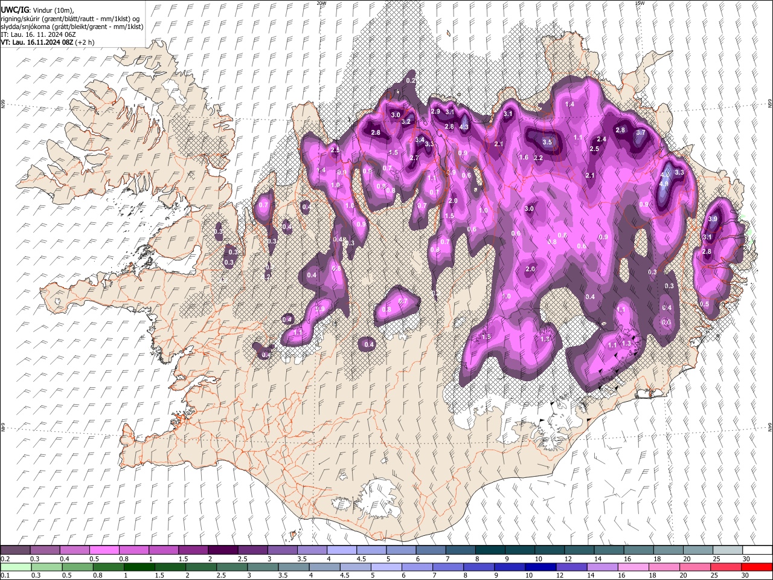Pick the top-row swatch starting at 3.5

pyautogui.click(x=312, y=550)
